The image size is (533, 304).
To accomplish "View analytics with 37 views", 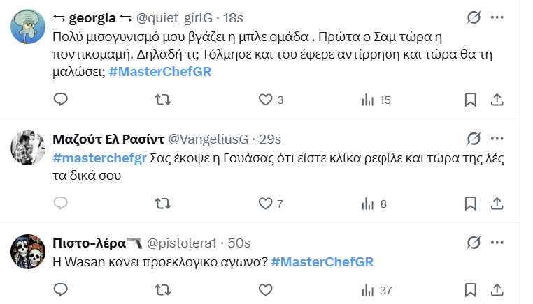I will [x=376, y=289].
